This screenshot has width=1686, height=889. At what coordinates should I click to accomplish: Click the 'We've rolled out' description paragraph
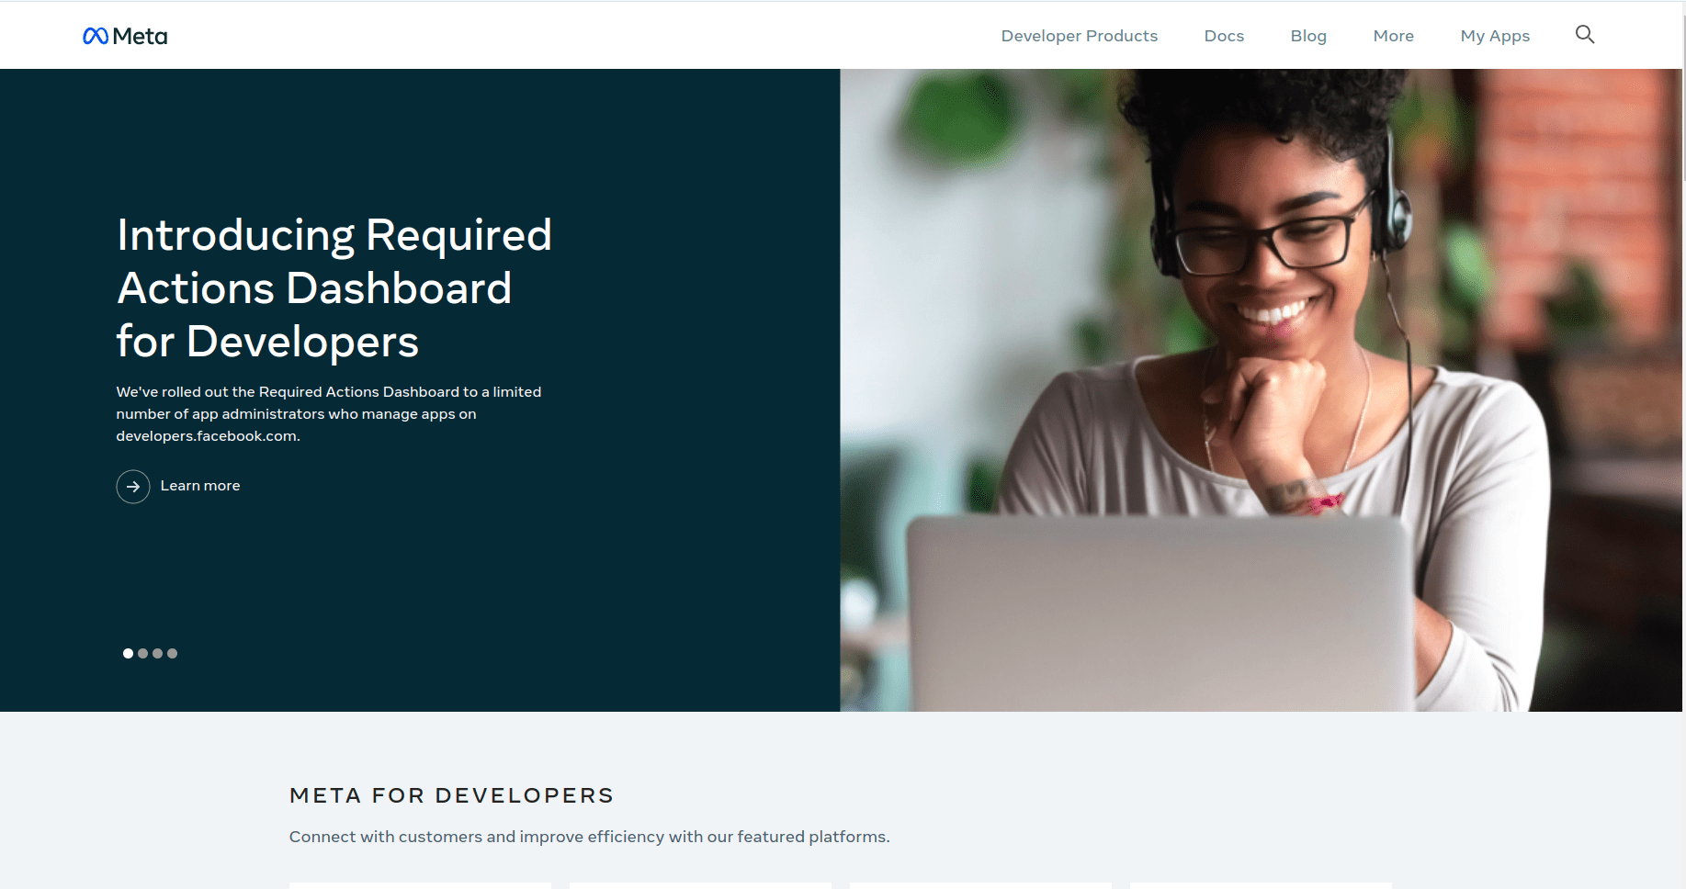[329, 414]
